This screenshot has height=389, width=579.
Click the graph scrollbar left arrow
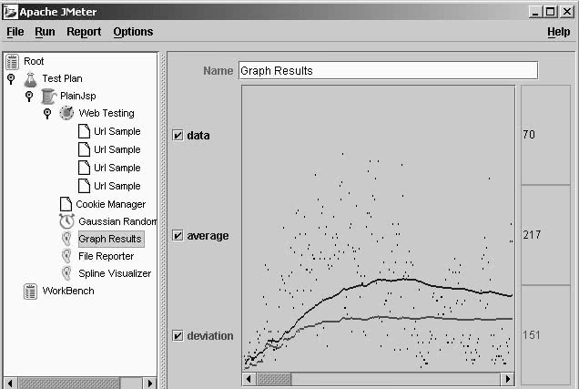click(x=249, y=379)
